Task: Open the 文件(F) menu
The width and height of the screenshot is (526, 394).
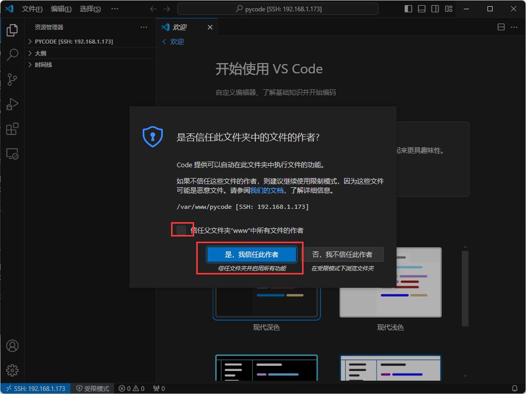Action: 32,9
